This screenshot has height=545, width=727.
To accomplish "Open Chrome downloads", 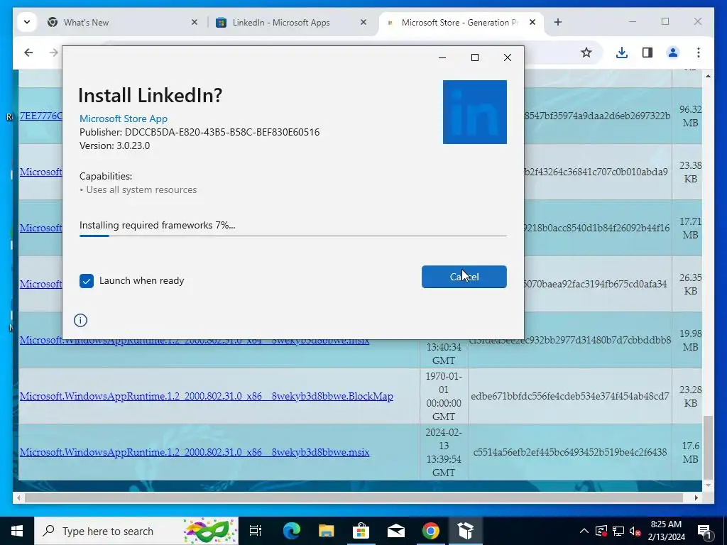I will (622, 53).
